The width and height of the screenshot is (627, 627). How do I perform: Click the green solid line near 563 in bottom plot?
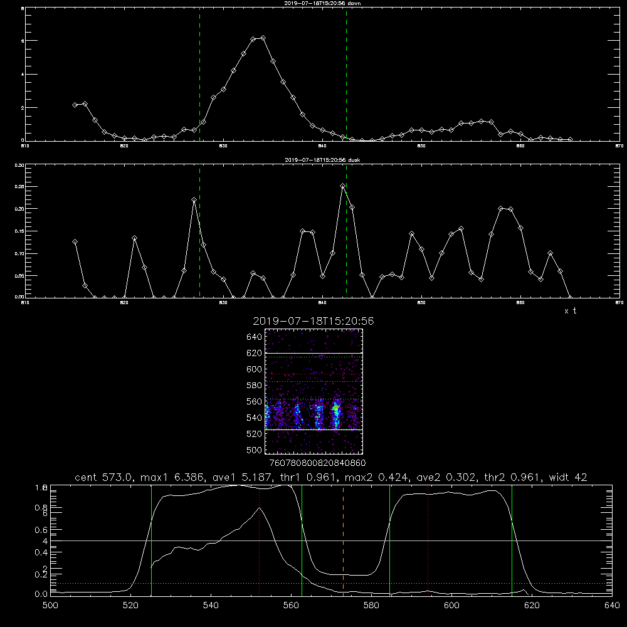[x=302, y=540]
